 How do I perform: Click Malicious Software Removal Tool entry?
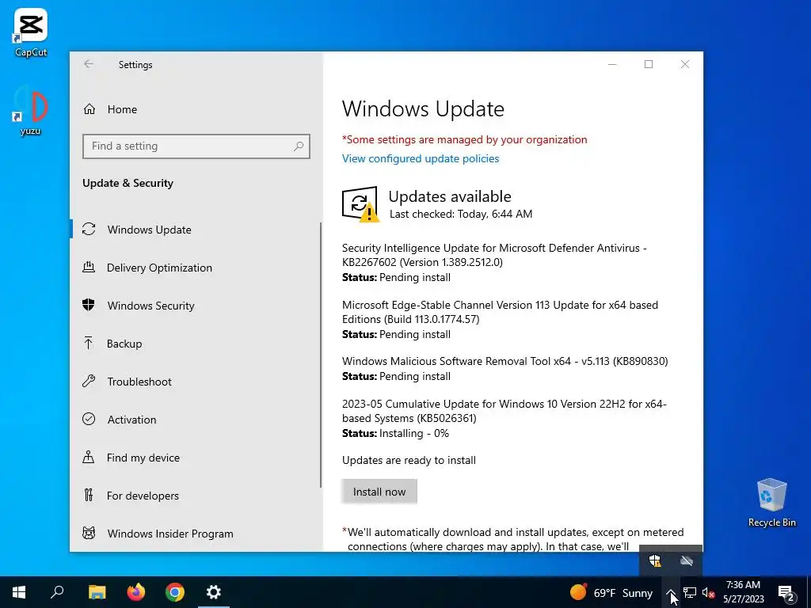coord(504,369)
